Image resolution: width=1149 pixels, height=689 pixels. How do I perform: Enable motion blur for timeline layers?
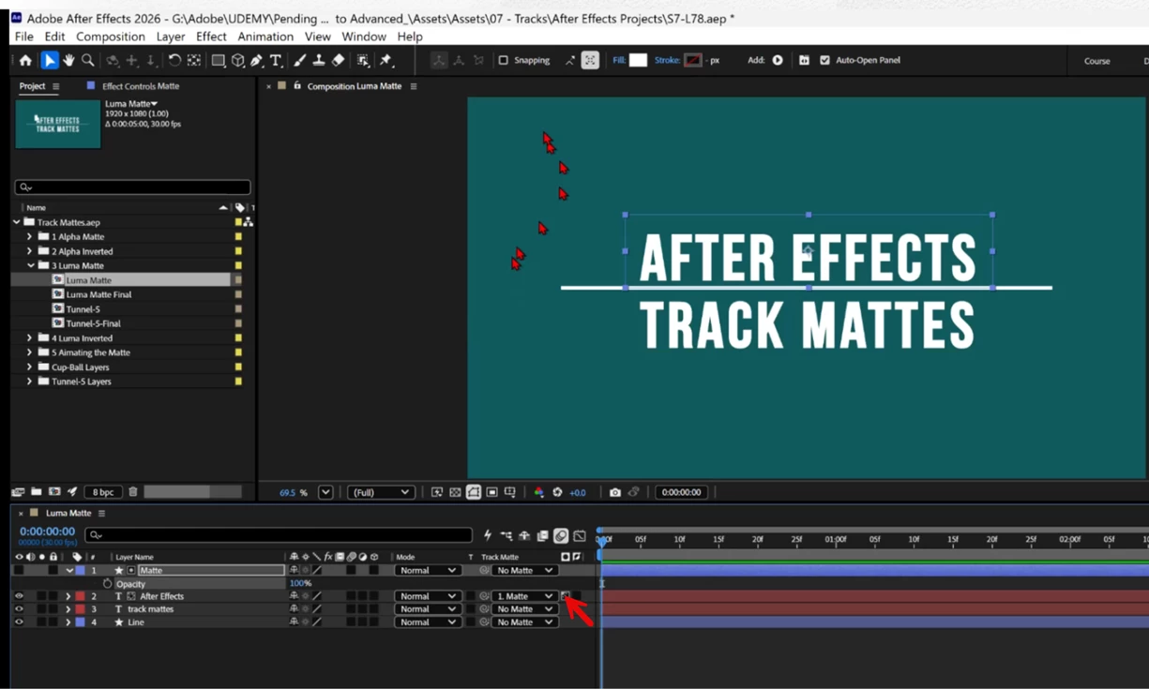(x=560, y=536)
